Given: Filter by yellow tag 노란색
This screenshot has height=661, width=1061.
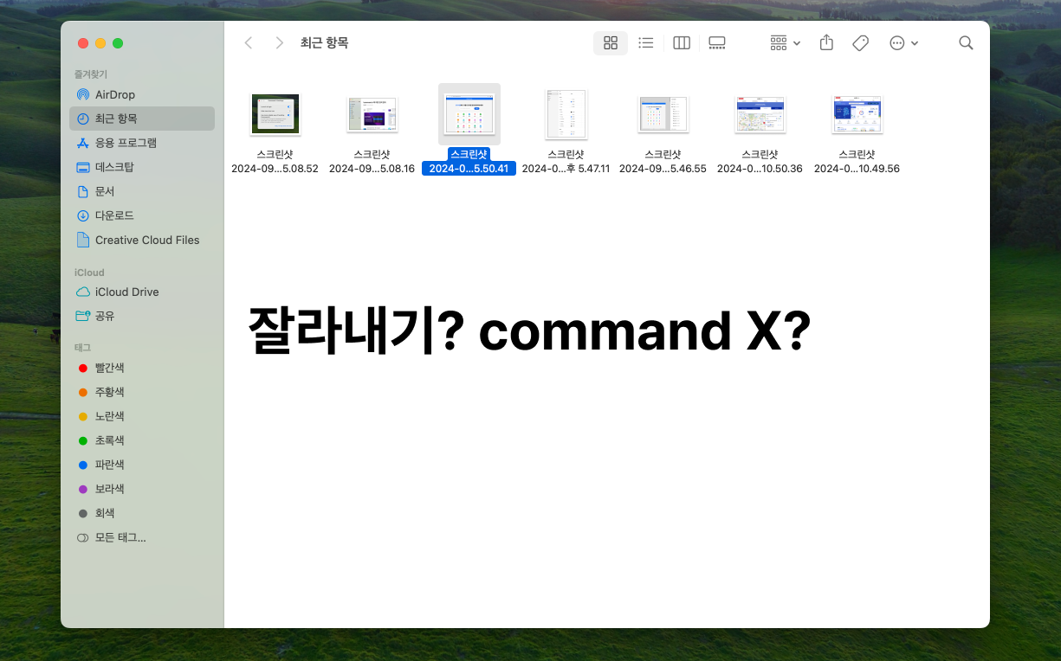Looking at the screenshot, I should [x=142, y=416].
